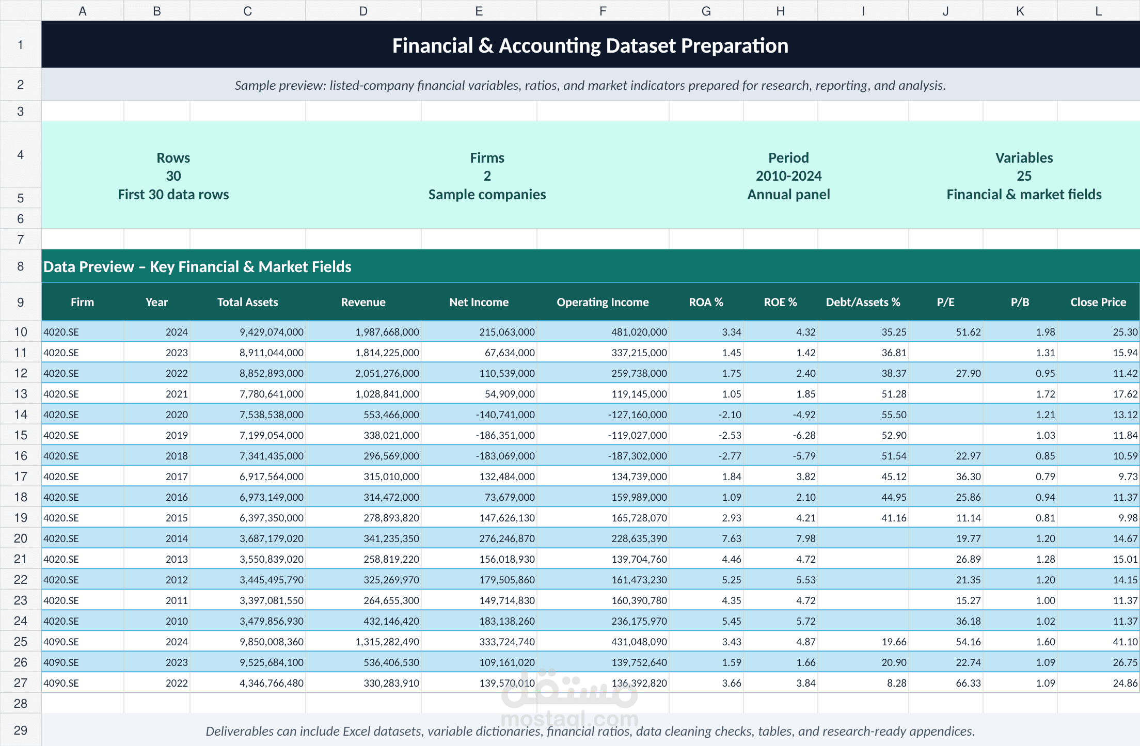The height and width of the screenshot is (746, 1140).
Task: Select the Period 2010-2024 summary card
Action: pos(788,176)
